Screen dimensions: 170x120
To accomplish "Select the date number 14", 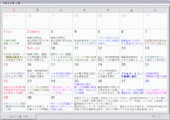I will [147, 48].
